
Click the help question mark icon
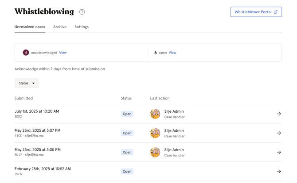pos(82,12)
